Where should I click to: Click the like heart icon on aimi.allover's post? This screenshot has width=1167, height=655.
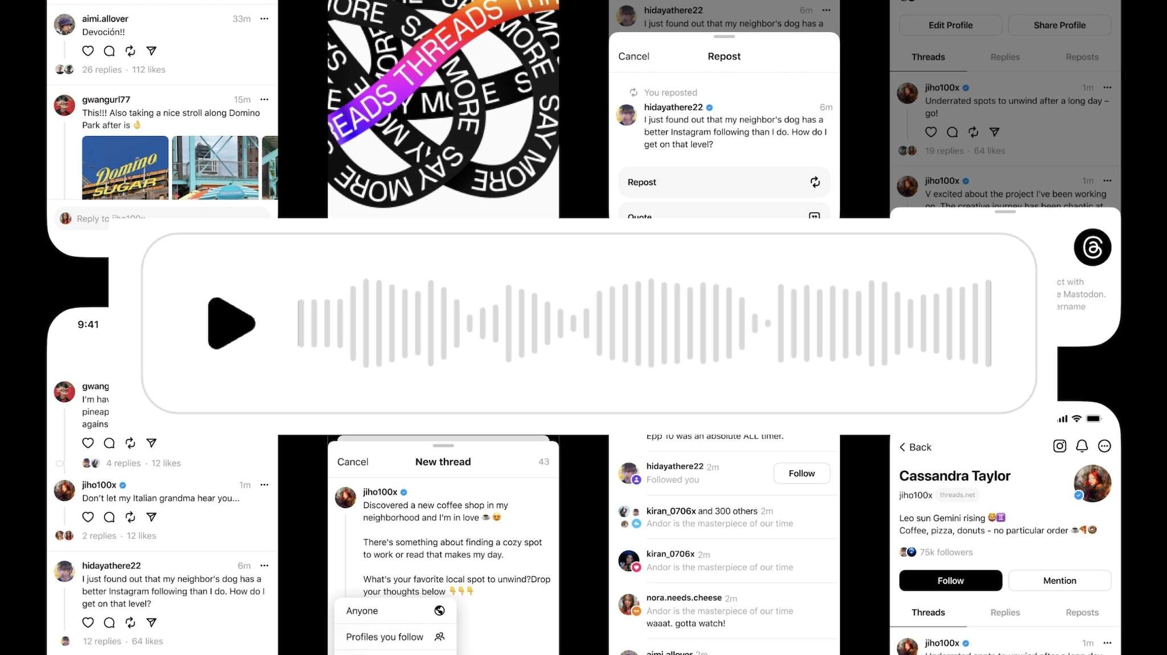(x=88, y=51)
